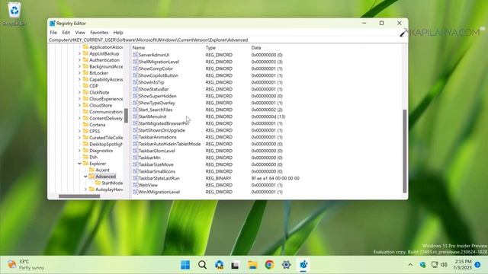Select the ShowInfoTip value name
The height and width of the screenshot is (274, 488).
click(x=151, y=82)
